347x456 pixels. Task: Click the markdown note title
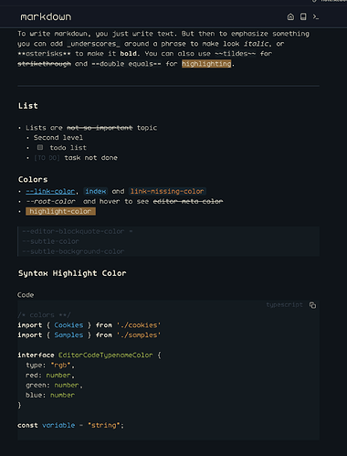46,16
